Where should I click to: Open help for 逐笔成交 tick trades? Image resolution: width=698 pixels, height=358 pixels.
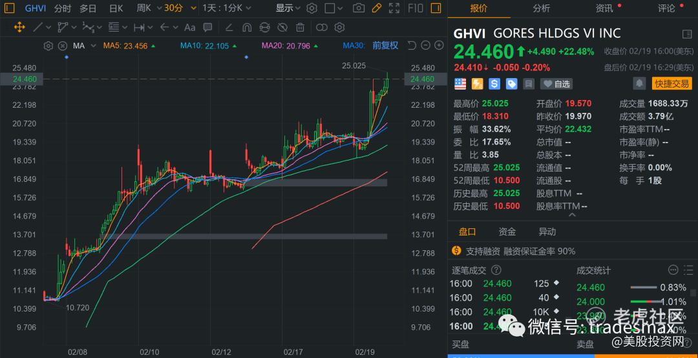click(x=496, y=270)
